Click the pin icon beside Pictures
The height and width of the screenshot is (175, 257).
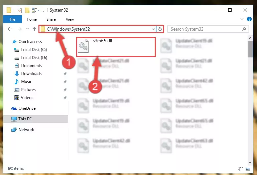click(65, 90)
